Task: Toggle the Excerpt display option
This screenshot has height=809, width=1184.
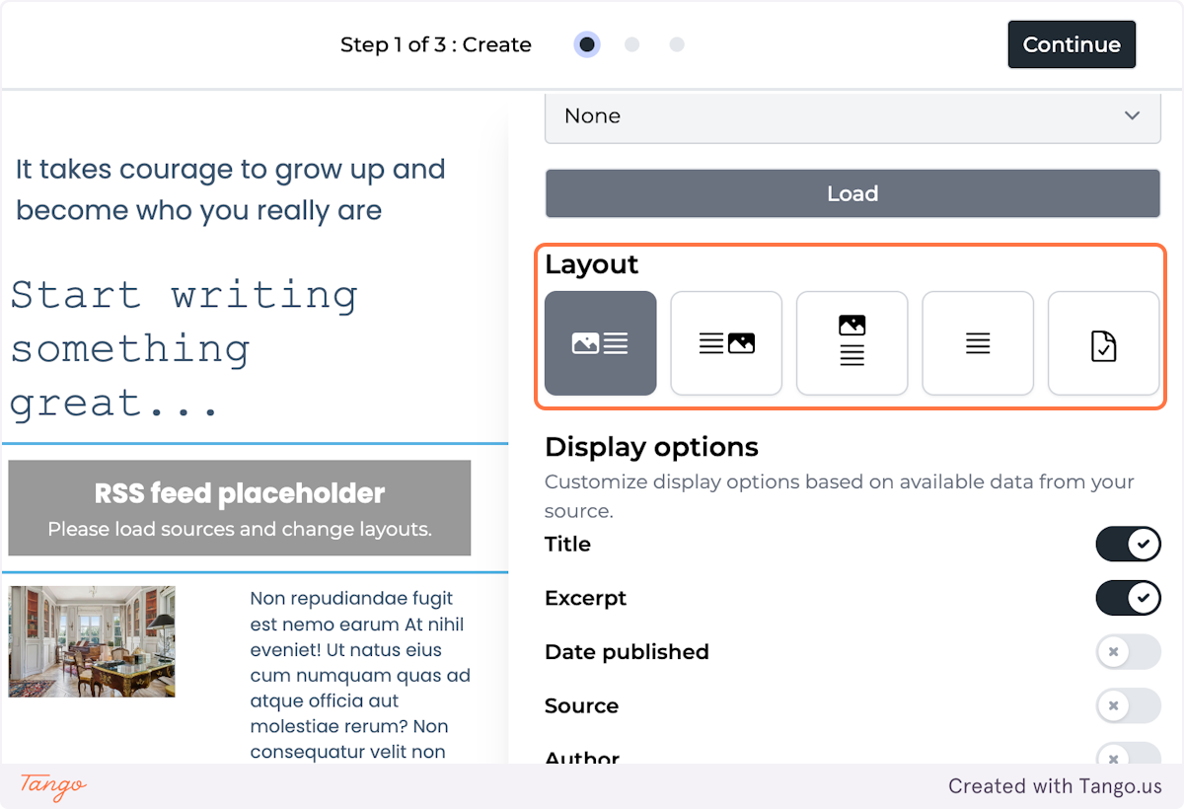Action: (1128, 598)
